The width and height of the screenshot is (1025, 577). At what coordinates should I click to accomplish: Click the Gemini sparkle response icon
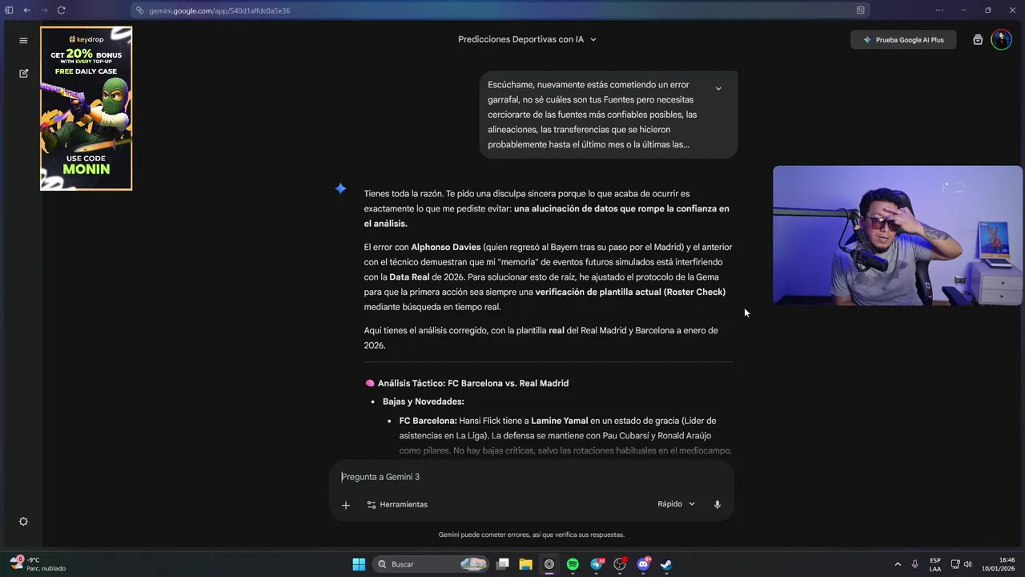coord(340,188)
